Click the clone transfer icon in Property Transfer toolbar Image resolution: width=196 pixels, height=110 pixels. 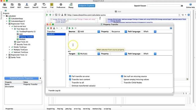54,28
